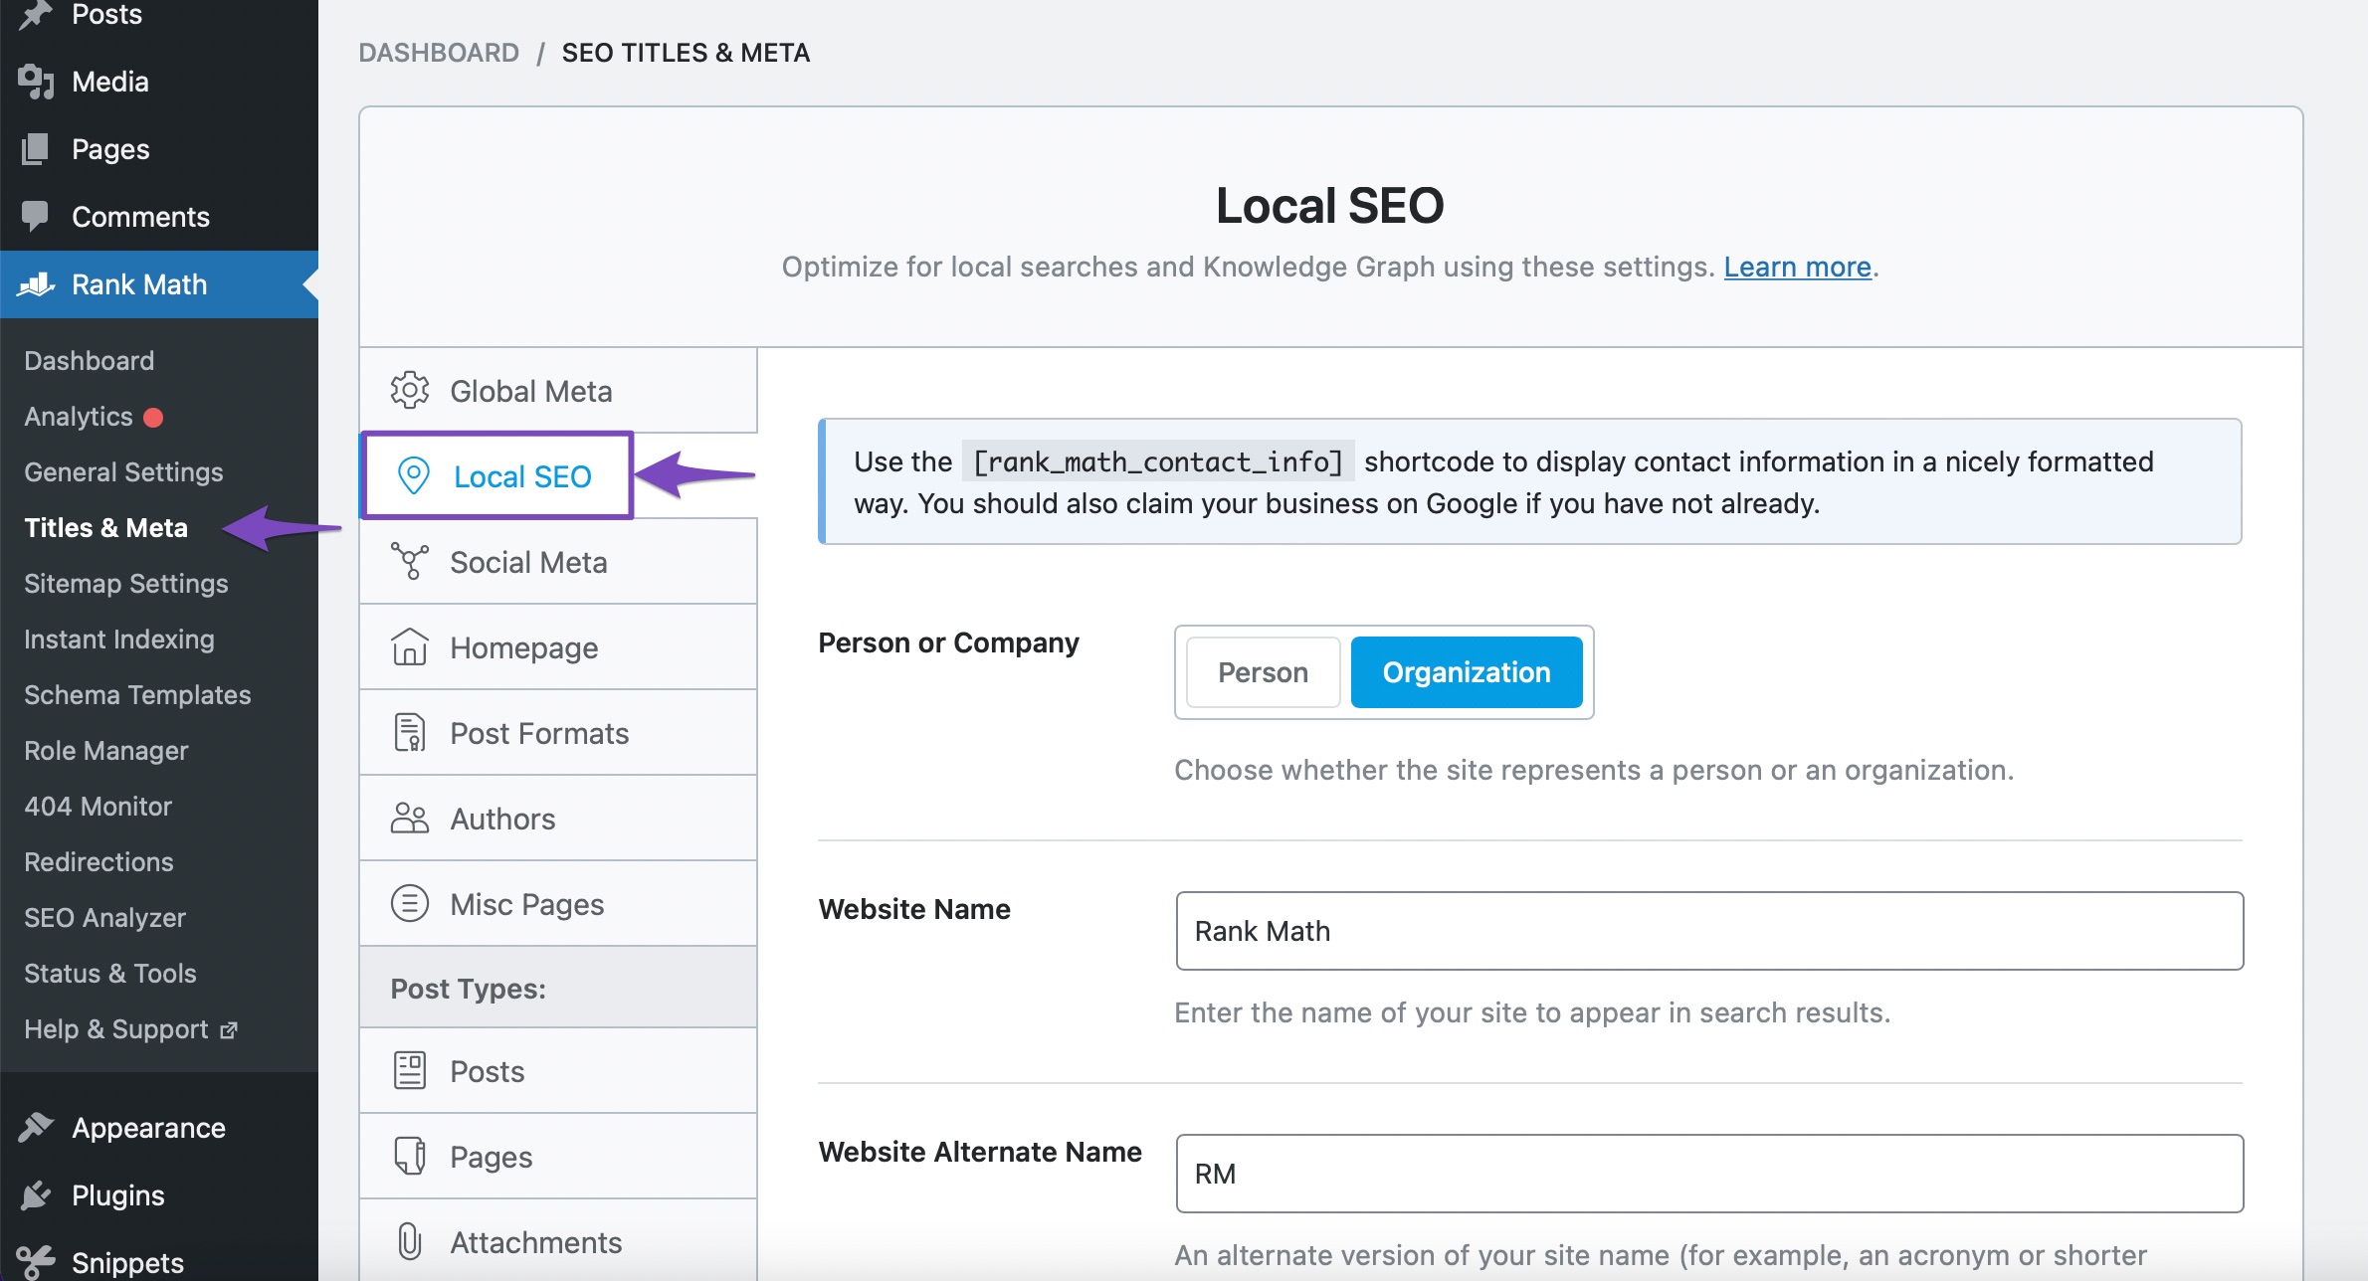
Task: Select the Person radio button
Action: (1261, 672)
